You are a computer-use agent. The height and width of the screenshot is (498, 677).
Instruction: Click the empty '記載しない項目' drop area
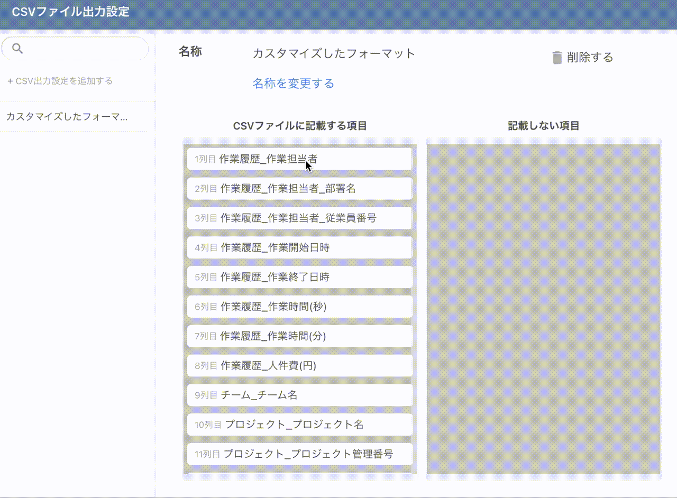(544, 309)
